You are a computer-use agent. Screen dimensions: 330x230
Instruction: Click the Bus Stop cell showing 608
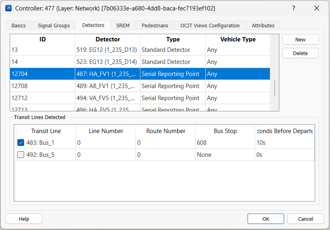pyautogui.click(x=225, y=143)
